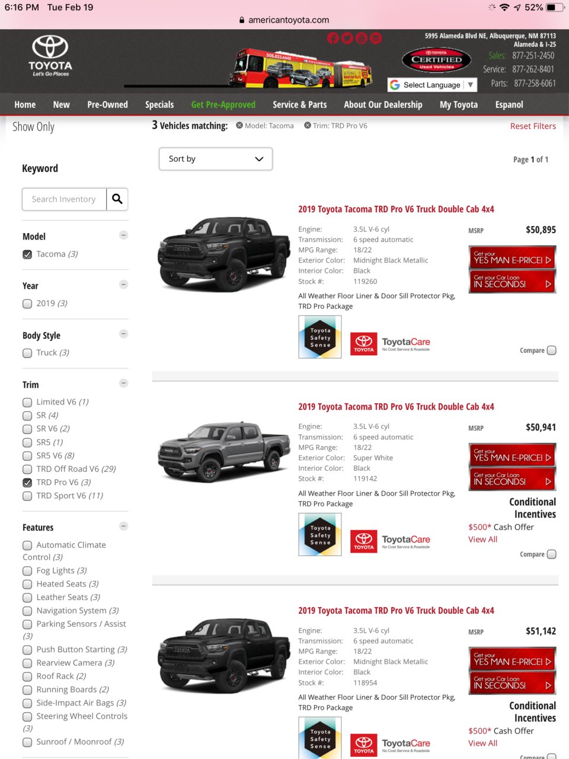Image resolution: width=569 pixels, height=759 pixels.
Task: Get Yes Man E-Price for $50,895 truck
Action: pyautogui.click(x=512, y=257)
